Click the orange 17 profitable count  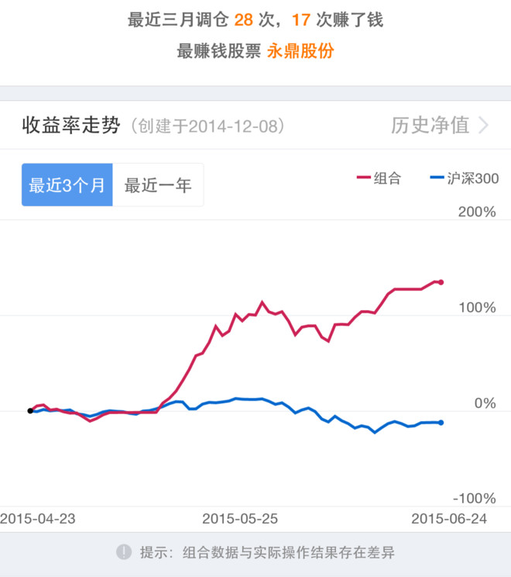pos(301,20)
